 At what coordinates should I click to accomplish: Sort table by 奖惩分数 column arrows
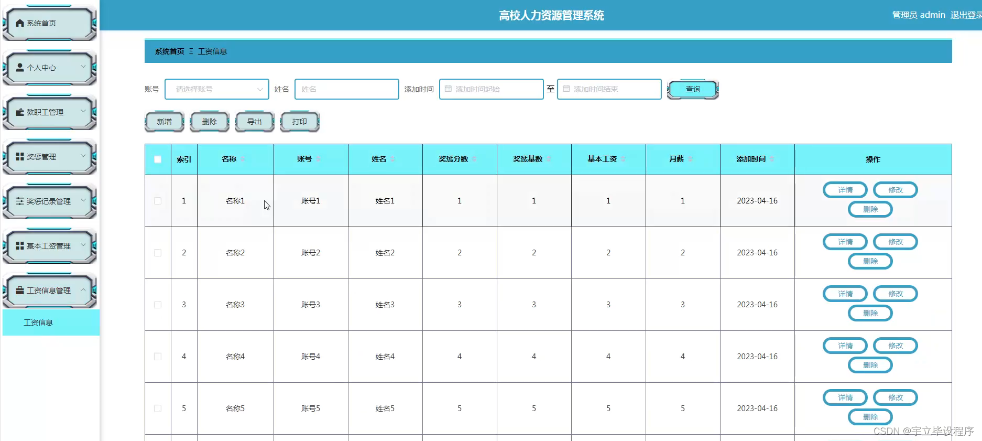tap(474, 159)
